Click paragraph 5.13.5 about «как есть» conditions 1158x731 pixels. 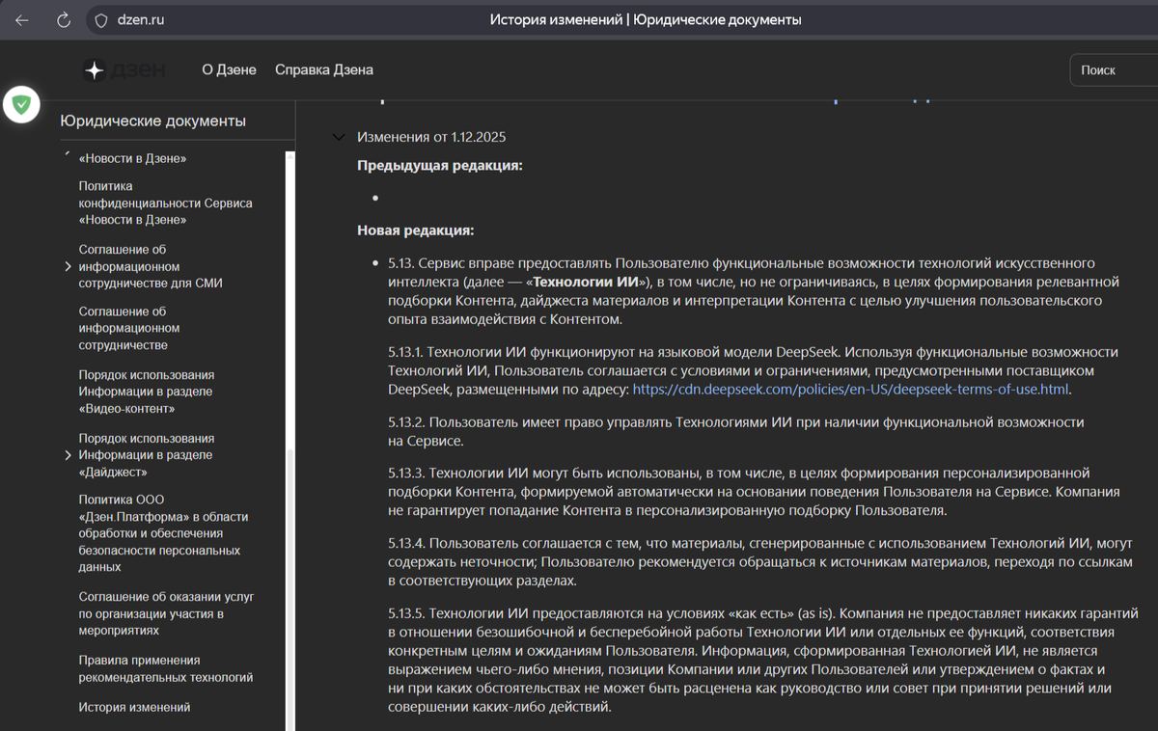763,660
